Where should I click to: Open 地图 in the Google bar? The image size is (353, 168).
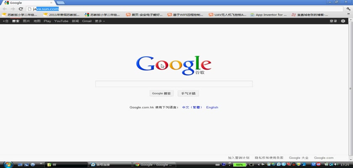tap(37, 21)
